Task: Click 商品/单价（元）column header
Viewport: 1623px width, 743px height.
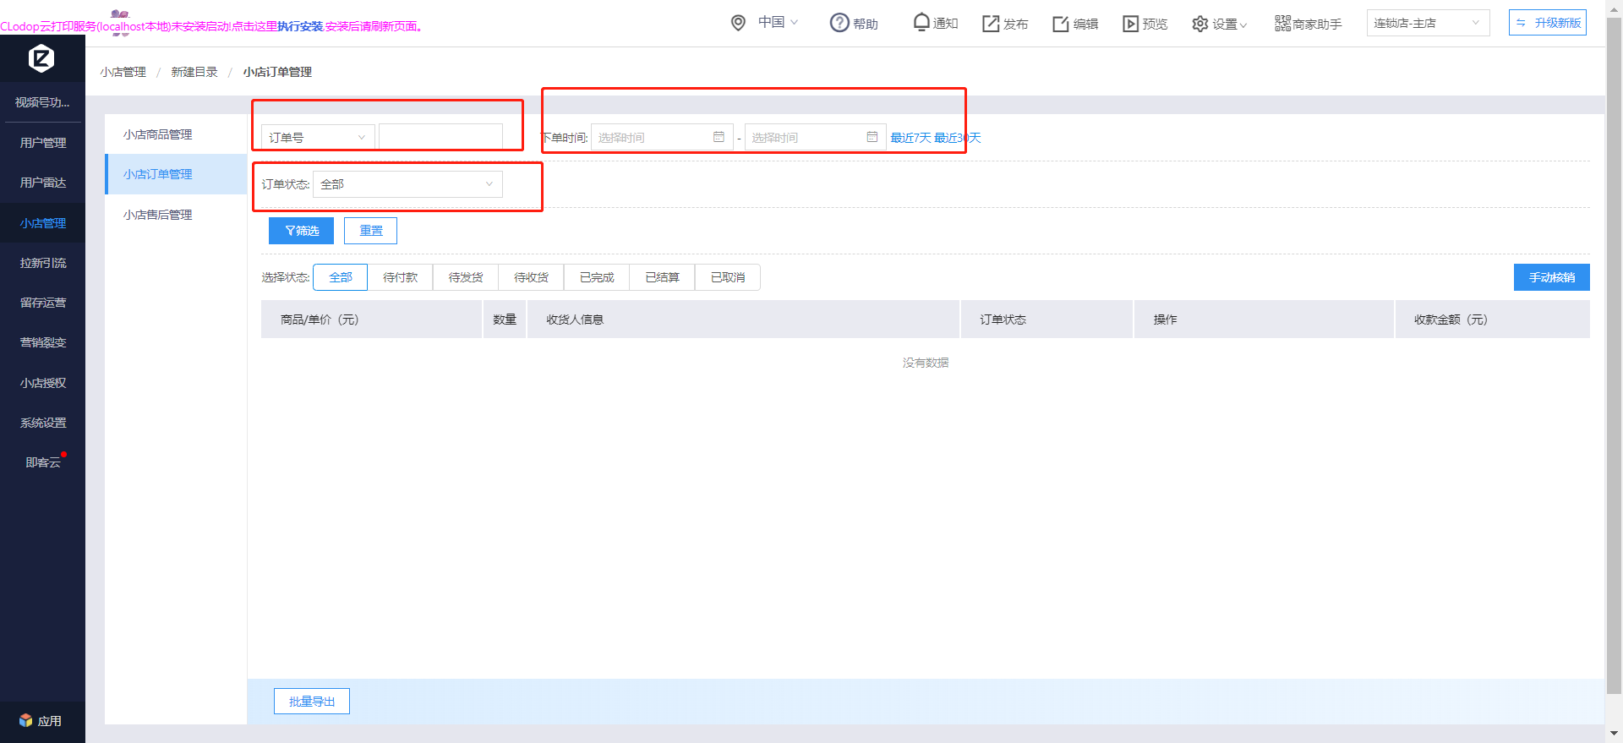Action: click(x=371, y=320)
